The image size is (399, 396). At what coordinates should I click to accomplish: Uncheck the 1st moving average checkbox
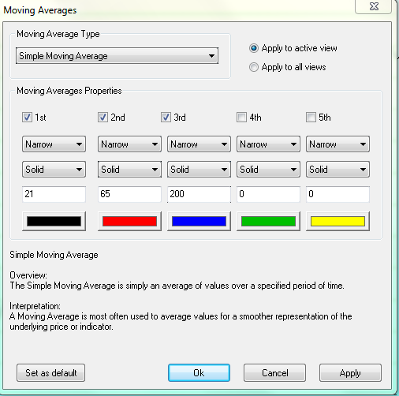click(x=27, y=118)
